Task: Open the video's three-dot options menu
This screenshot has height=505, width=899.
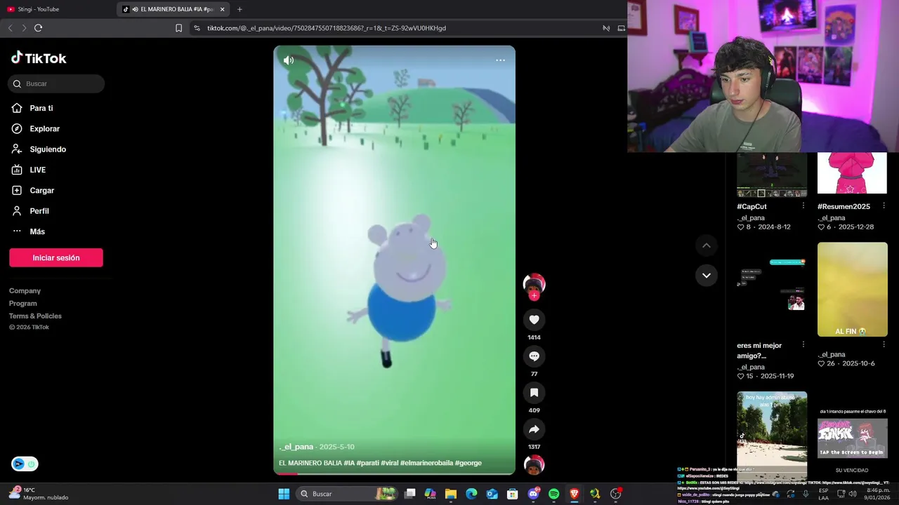Action: click(500, 60)
